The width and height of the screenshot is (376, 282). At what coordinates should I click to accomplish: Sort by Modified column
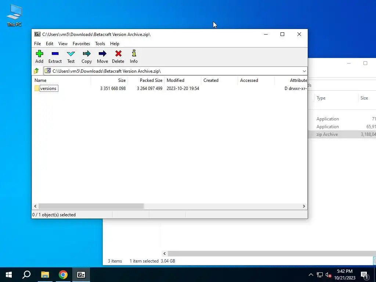click(183, 80)
